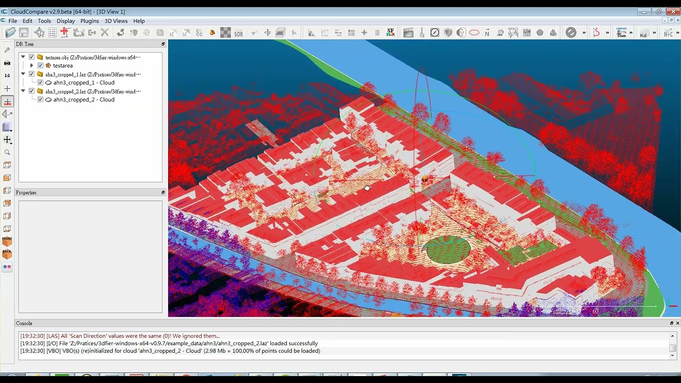Image resolution: width=681 pixels, height=383 pixels.
Task: Click the SOR filter icon
Action: click(238, 33)
